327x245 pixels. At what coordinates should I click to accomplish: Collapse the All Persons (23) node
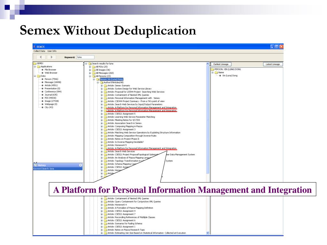tap(90, 76)
